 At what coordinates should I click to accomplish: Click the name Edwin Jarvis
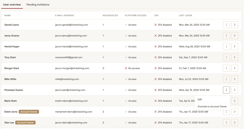[x=11, y=112]
